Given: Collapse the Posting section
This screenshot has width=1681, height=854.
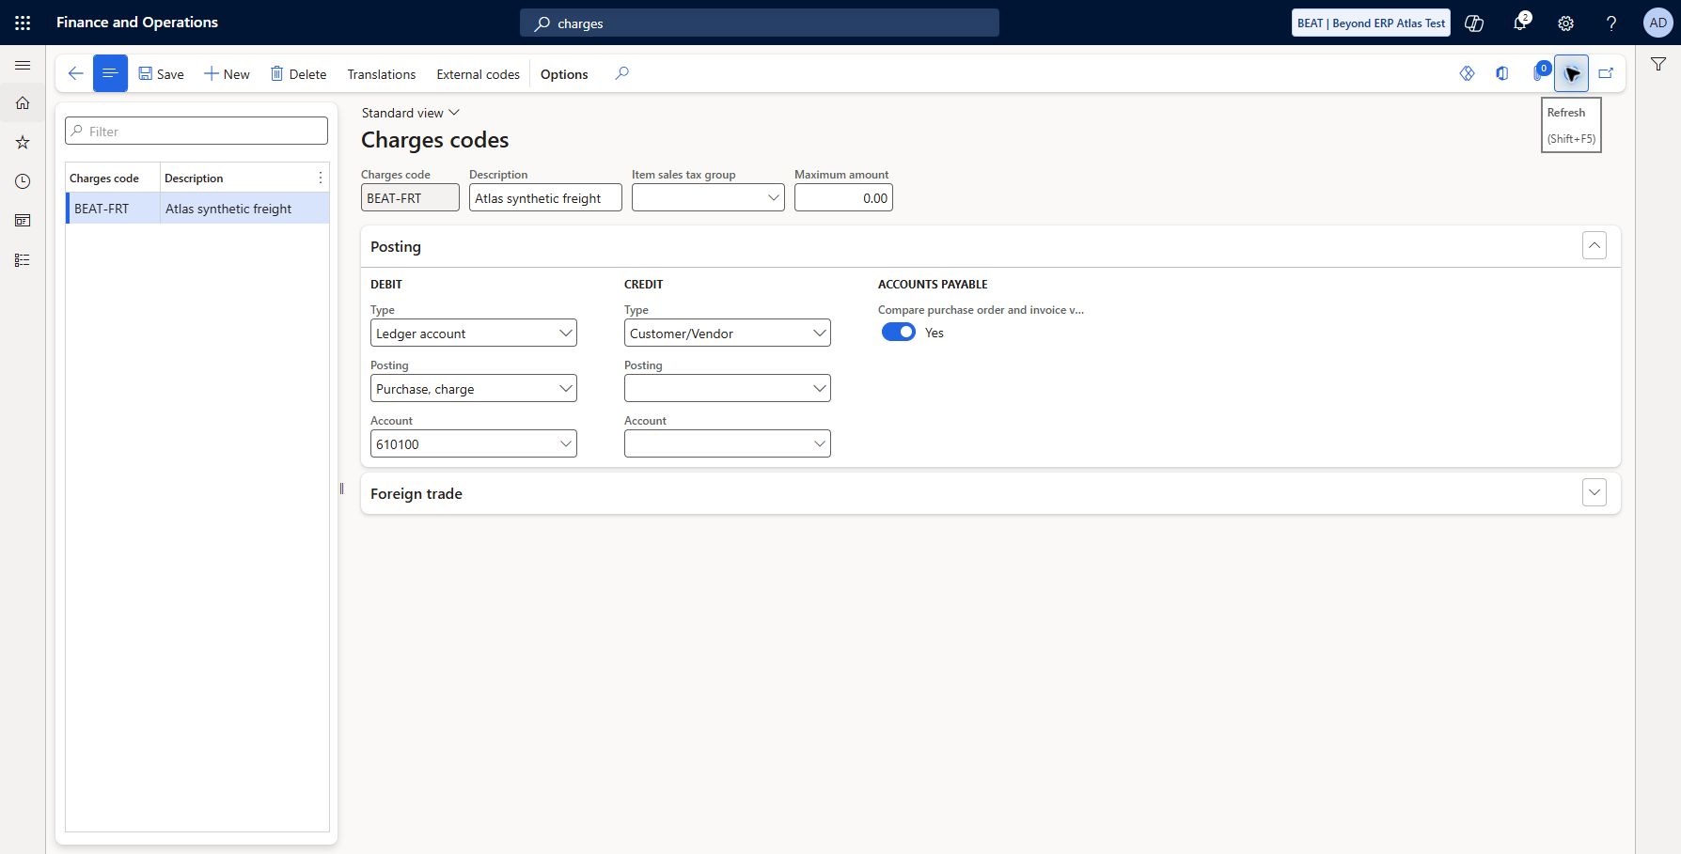Looking at the screenshot, I should tap(1595, 246).
